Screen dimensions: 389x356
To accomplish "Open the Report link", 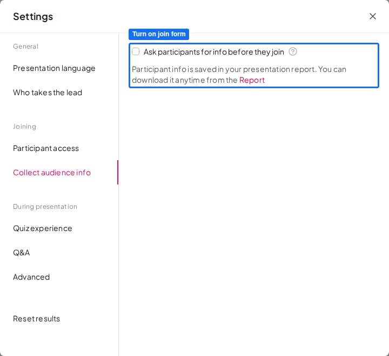I will pos(252,80).
